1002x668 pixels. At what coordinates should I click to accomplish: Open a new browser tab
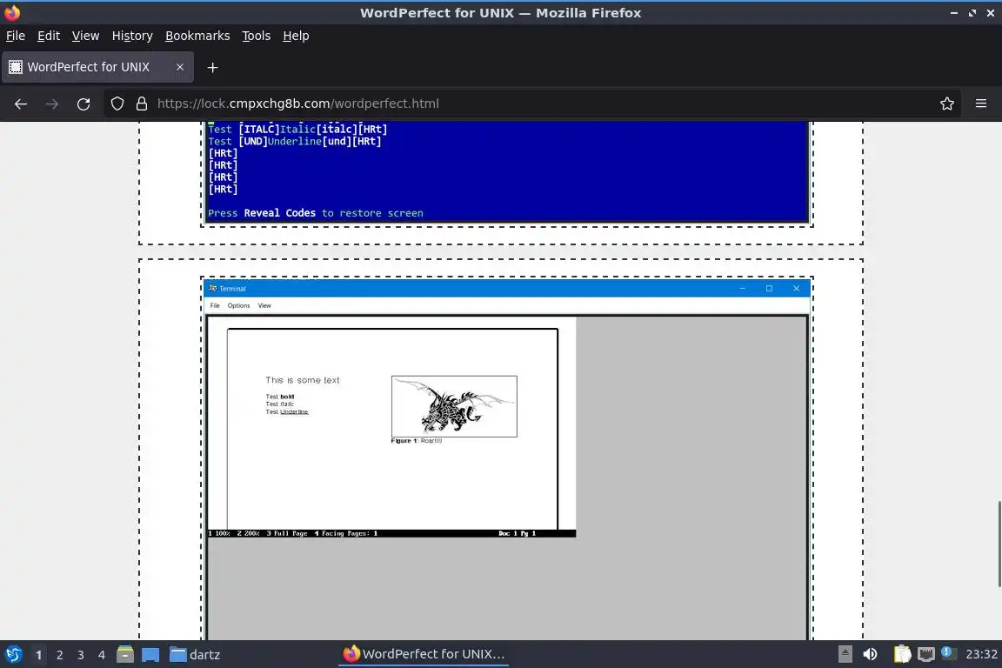(213, 67)
